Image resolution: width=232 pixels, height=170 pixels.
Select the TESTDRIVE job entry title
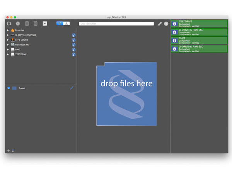pos(185,22)
